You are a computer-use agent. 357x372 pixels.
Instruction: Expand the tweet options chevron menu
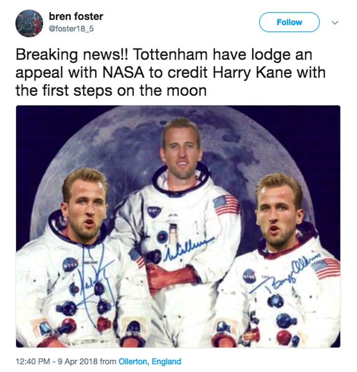click(x=335, y=23)
